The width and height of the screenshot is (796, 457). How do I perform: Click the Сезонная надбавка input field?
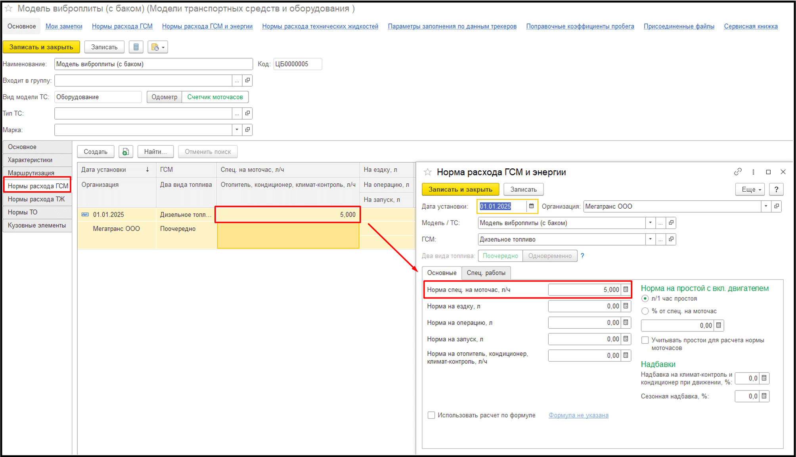coord(747,396)
